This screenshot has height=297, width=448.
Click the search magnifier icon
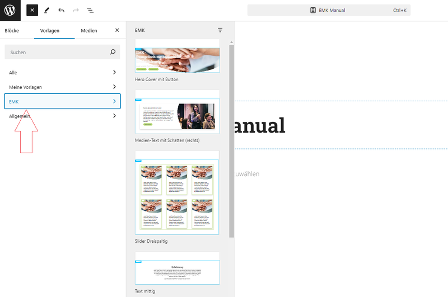point(113,52)
